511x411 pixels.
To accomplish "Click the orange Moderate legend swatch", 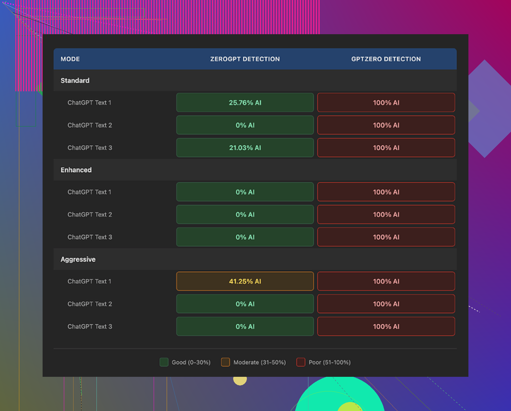I will [225, 362].
